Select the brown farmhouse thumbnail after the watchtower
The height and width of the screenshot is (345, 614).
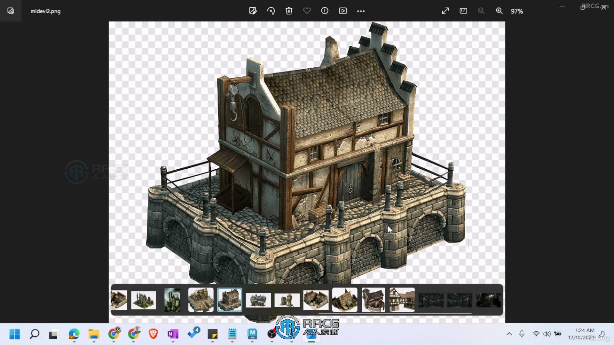tap(316, 300)
